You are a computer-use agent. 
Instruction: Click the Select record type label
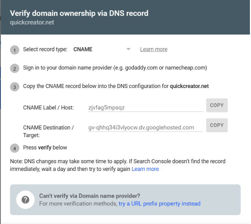[x=45, y=49]
